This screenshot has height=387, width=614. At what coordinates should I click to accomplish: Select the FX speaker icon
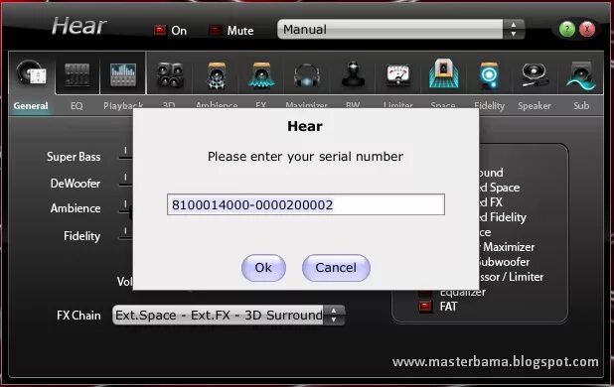[261, 74]
